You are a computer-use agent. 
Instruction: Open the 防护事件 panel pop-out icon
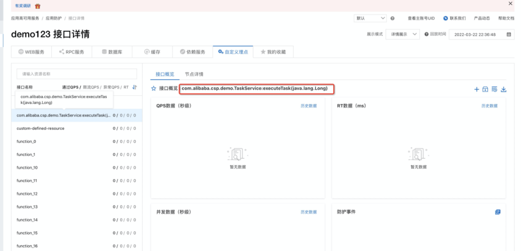tap(498, 212)
